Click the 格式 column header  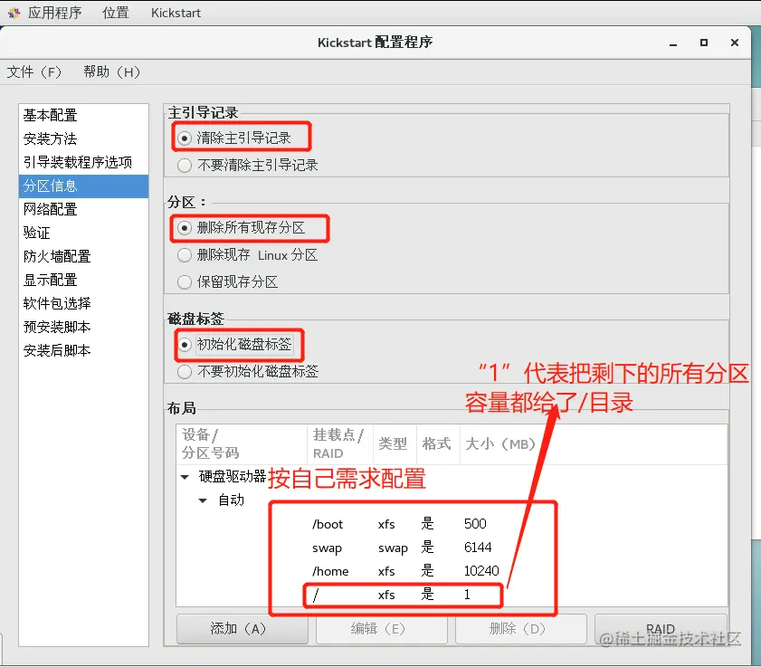tap(438, 443)
